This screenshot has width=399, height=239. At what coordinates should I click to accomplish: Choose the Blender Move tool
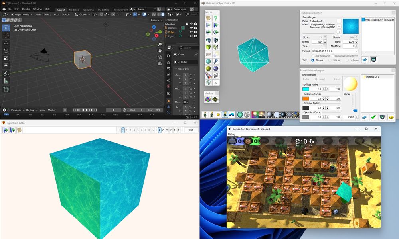click(x=6, y=43)
